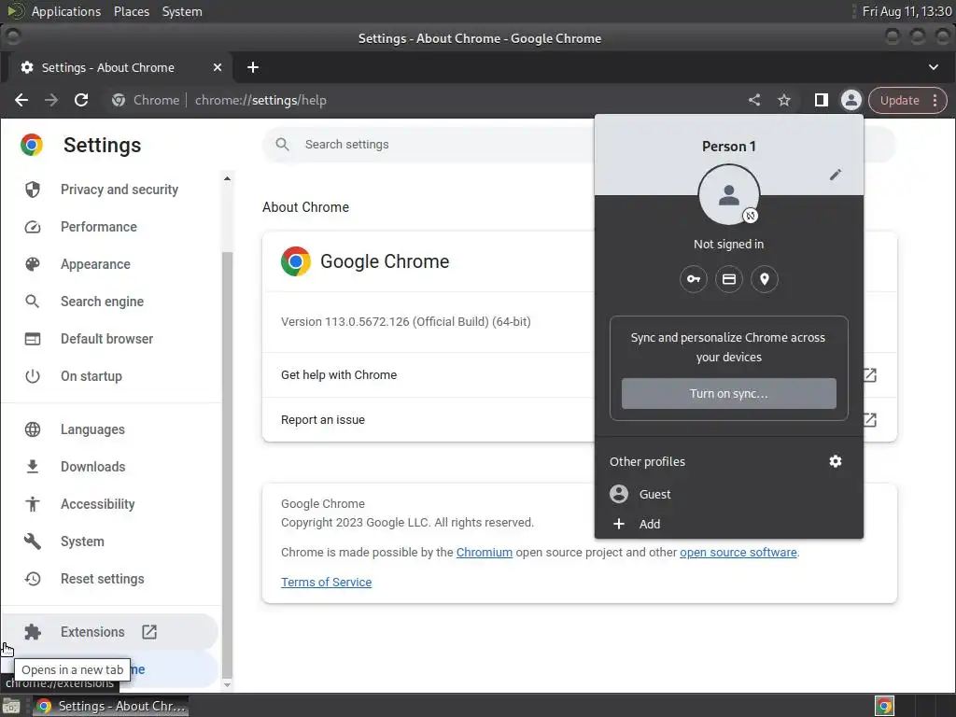Click Get help with Chrome row
Viewport: 956px width, 717px height.
coord(579,375)
